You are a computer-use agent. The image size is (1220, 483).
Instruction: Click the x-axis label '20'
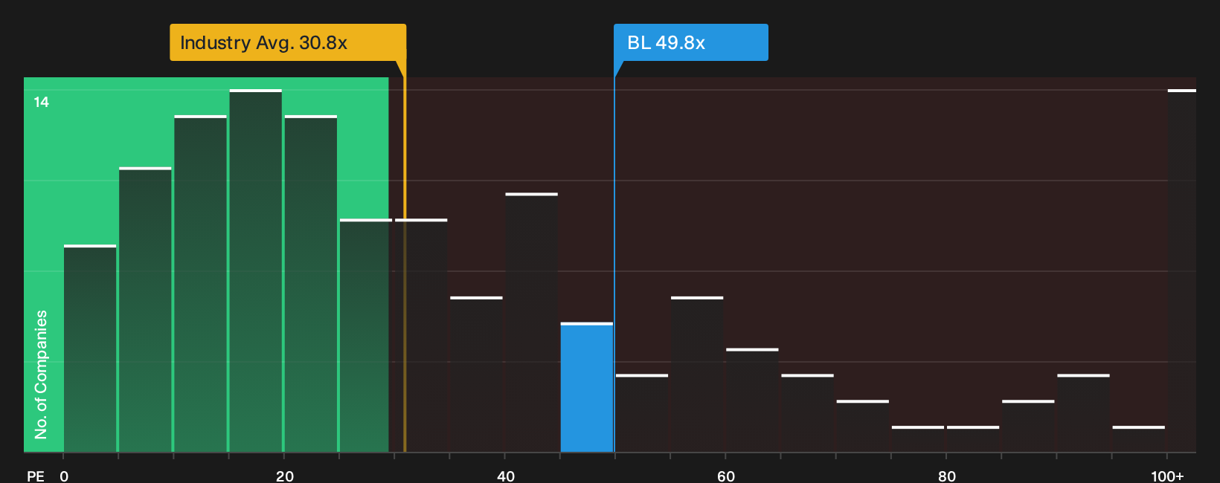pyautogui.click(x=284, y=476)
